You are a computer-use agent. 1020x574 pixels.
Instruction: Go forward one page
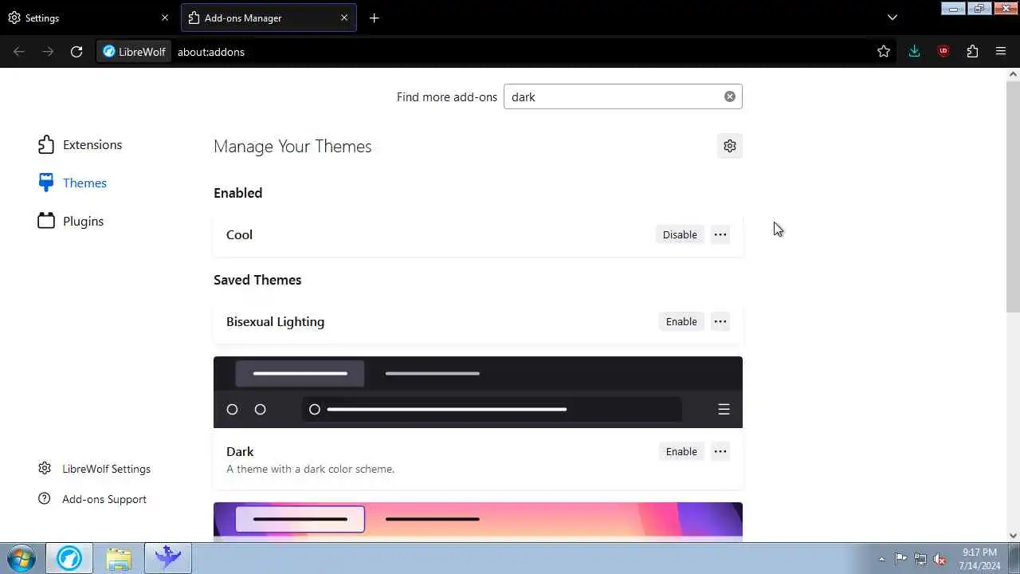[48, 52]
